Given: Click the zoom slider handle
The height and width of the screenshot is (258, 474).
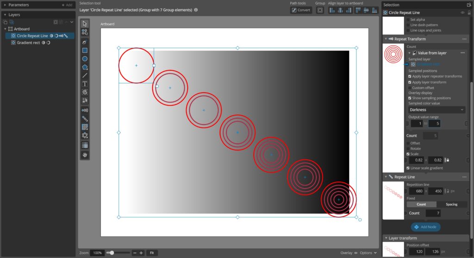Looking at the screenshot, I should tap(110, 253).
